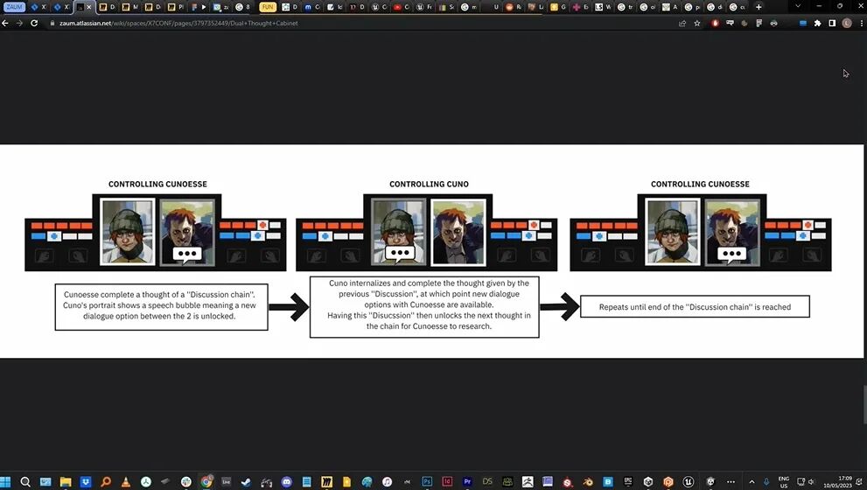Open Dropbox from the taskbar

tap(86, 482)
